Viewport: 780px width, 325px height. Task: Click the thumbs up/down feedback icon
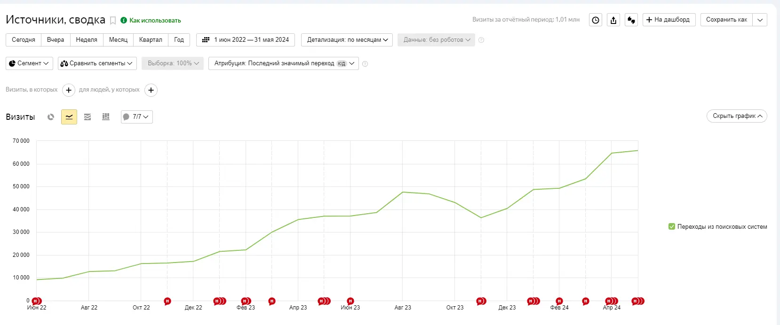pyautogui.click(x=631, y=20)
